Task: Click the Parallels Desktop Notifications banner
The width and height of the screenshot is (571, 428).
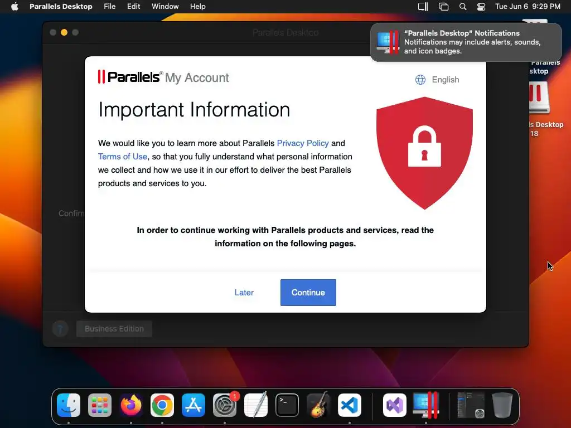Action: [466, 42]
